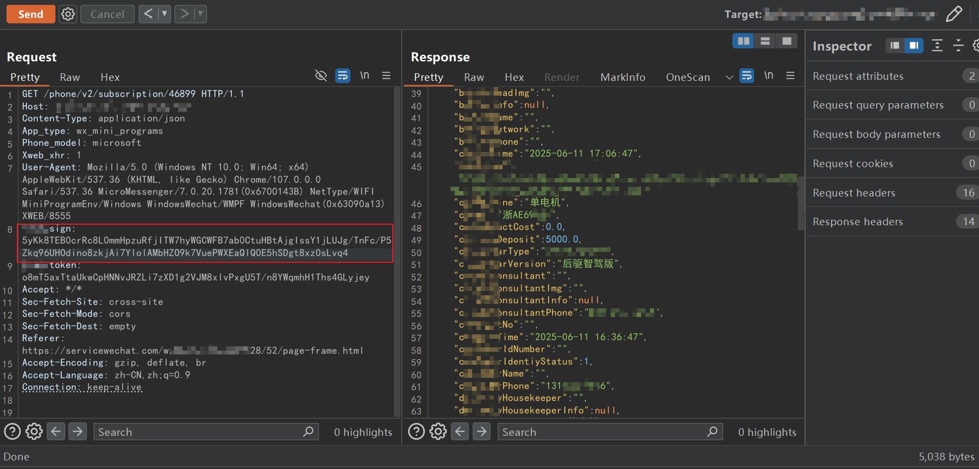The image size is (979, 469).
Task: Toggle word wrap in Response panel
Action: click(x=747, y=75)
